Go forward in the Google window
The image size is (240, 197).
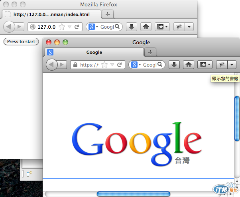tap(62, 65)
